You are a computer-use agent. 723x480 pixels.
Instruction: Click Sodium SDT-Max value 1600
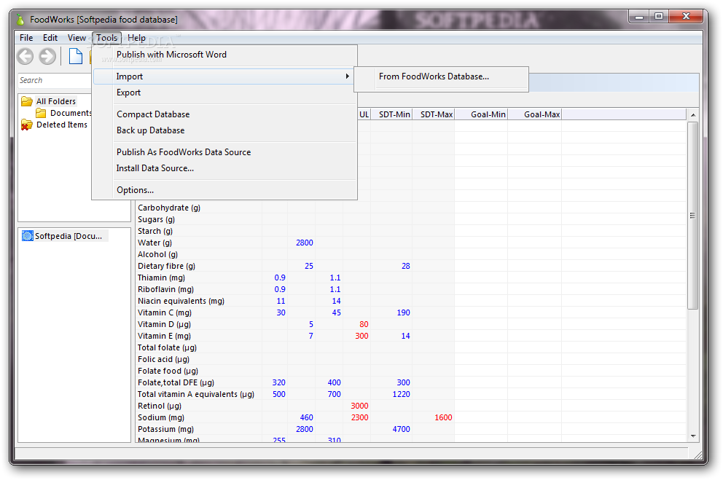pos(443,418)
